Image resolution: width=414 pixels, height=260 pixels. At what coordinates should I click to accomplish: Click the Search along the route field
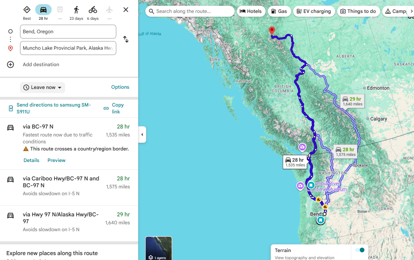[190, 11]
